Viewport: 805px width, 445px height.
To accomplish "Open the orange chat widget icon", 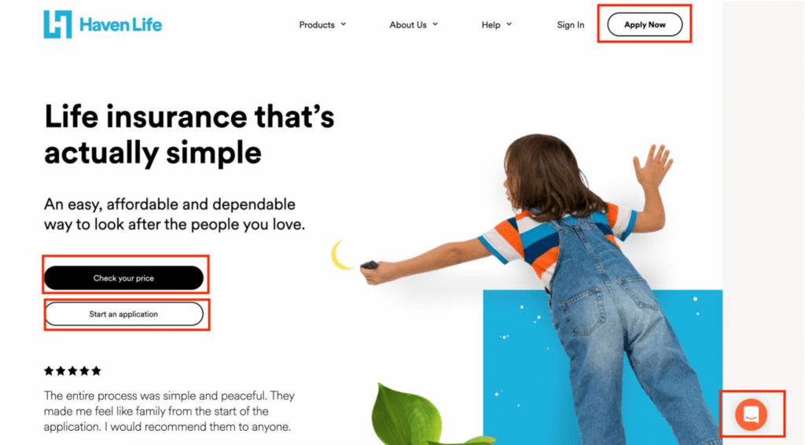I will click(751, 414).
